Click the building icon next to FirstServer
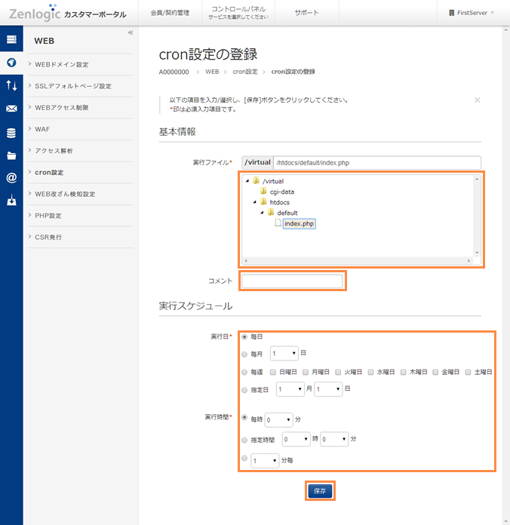 coord(451,13)
